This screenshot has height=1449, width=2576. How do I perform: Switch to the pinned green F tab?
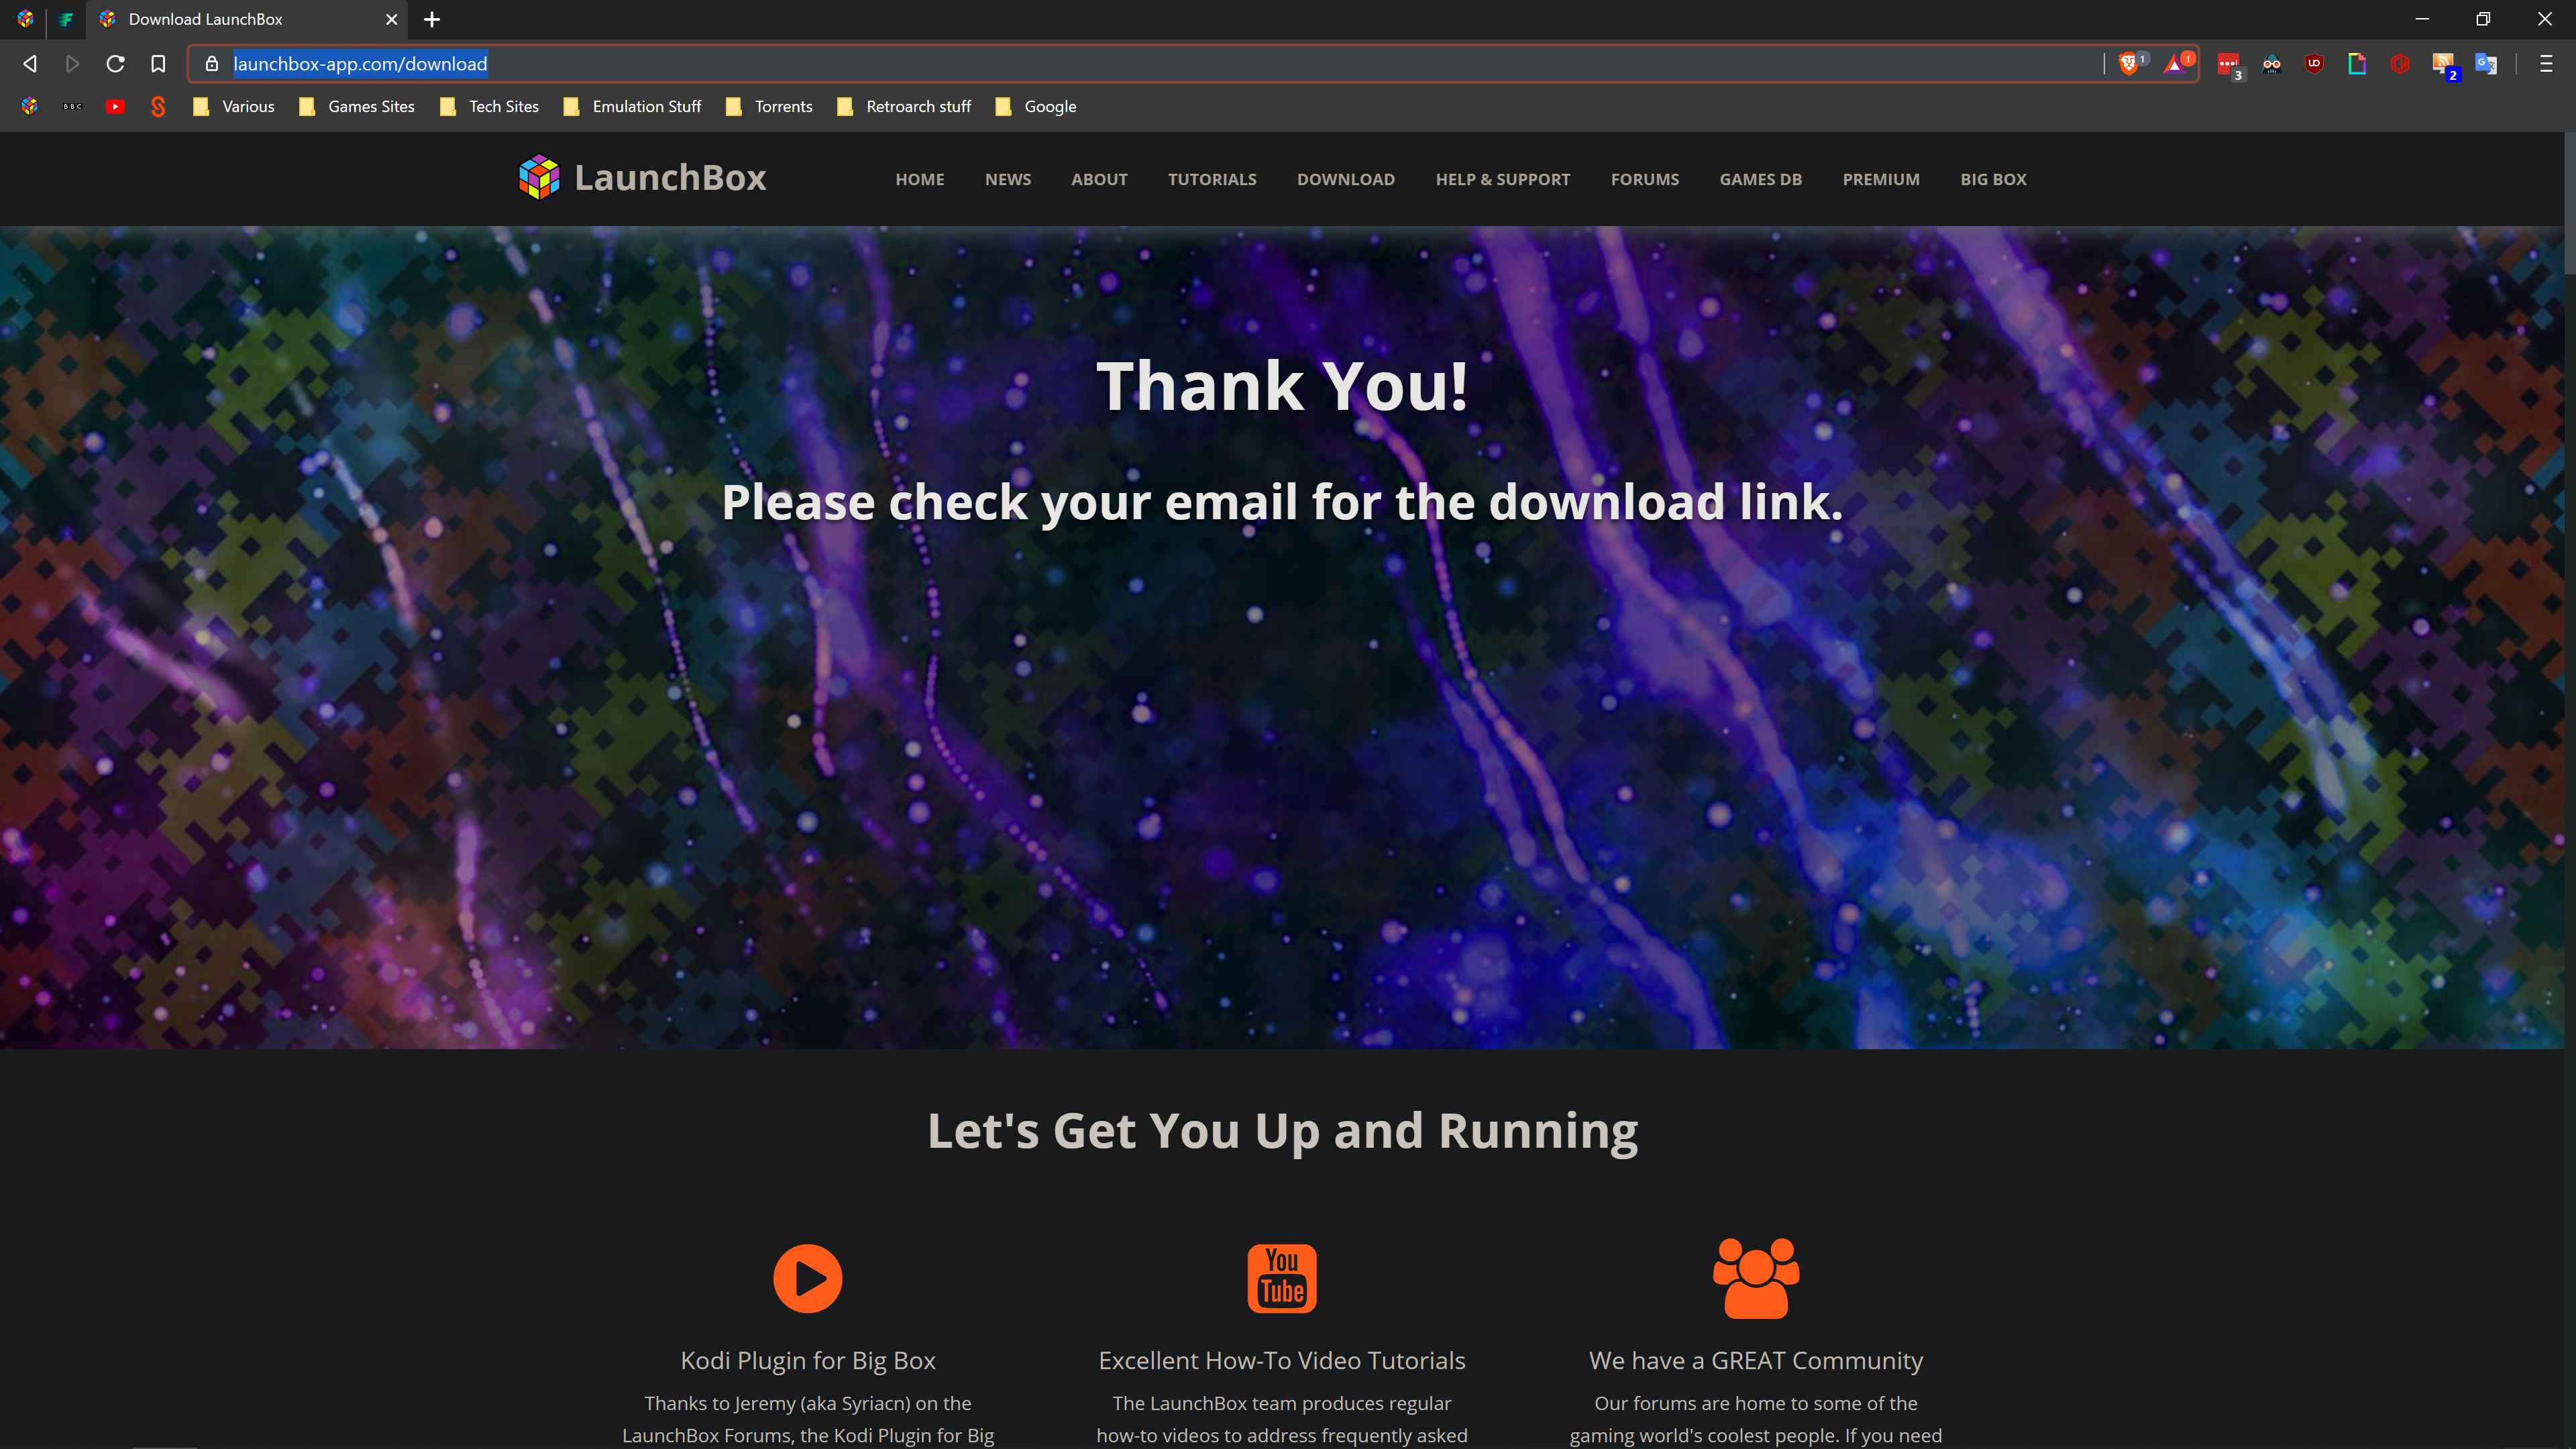pyautogui.click(x=66, y=19)
